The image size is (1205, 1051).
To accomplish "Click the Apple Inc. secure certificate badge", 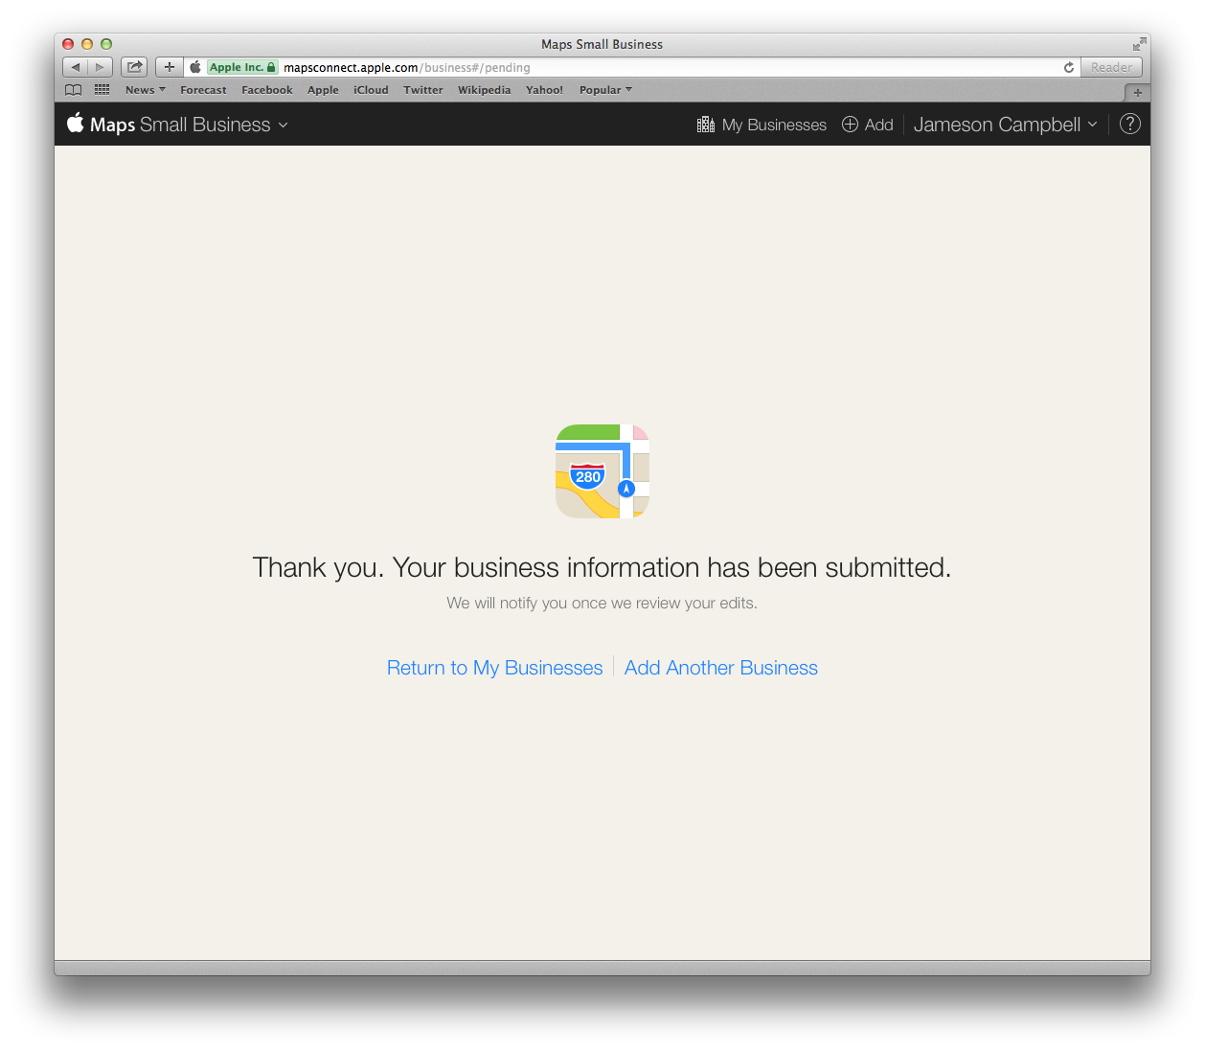I will coord(243,67).
